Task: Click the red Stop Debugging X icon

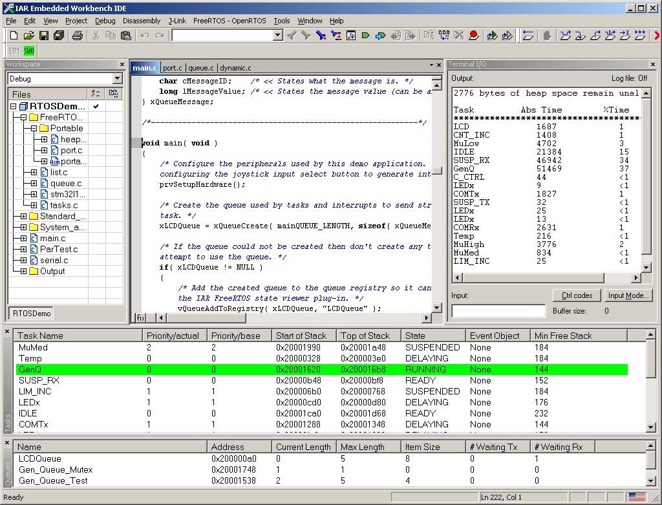Action: tap(657, 36)
